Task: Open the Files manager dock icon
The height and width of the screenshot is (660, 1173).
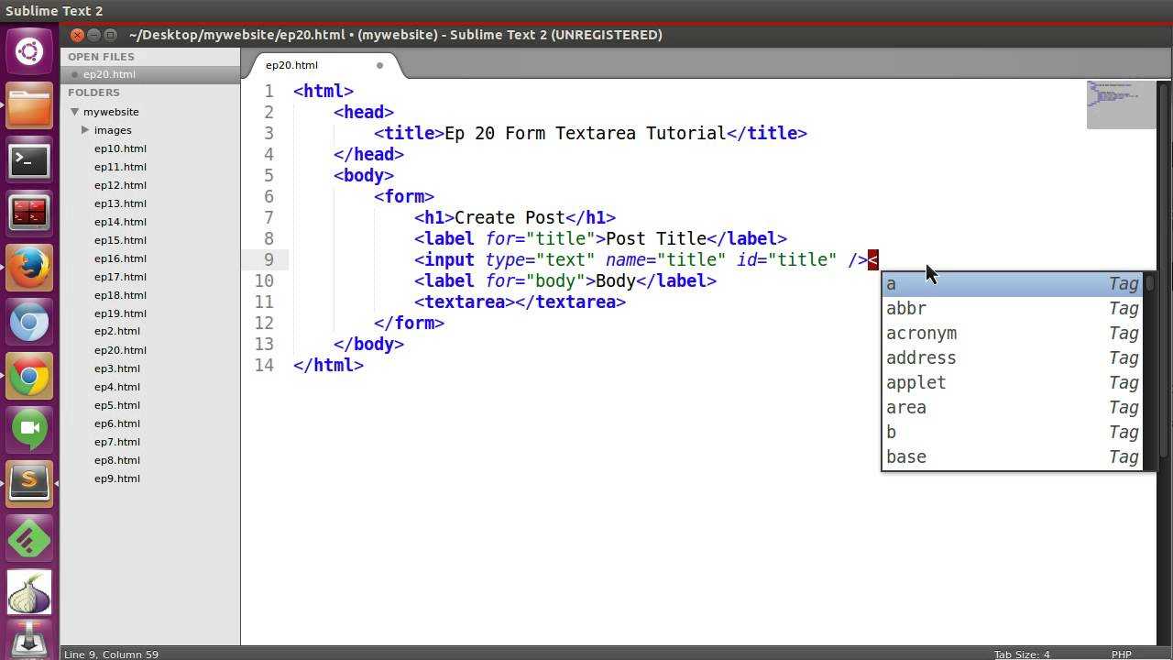Action: pos(29,105)
